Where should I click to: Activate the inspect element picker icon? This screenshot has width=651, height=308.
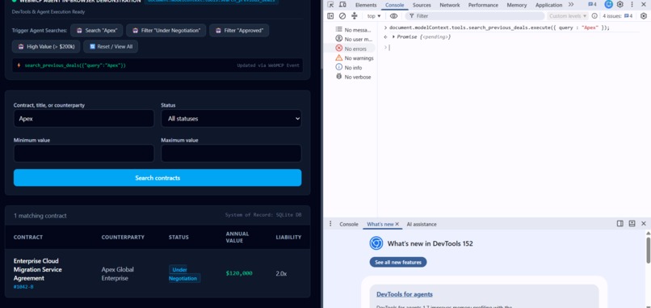coord(330,5)
